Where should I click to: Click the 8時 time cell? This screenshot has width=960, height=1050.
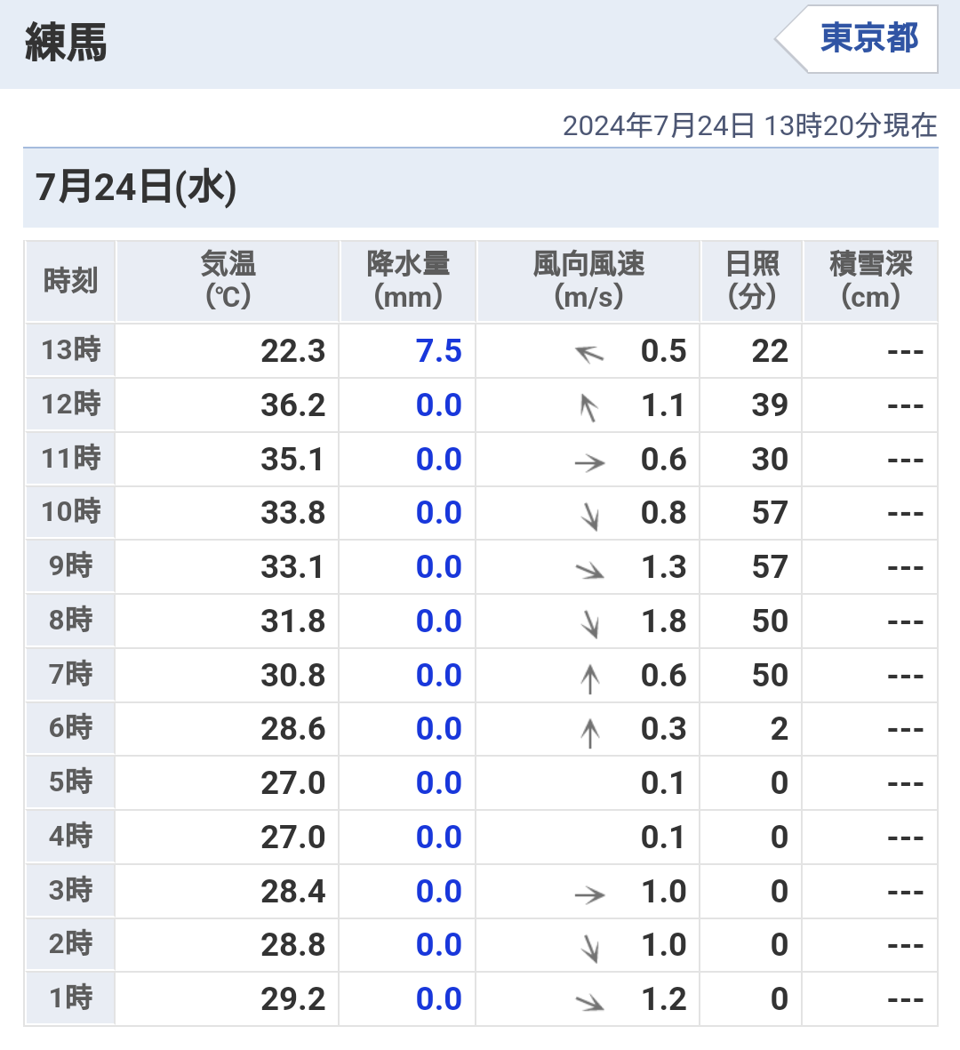(70, 621)
